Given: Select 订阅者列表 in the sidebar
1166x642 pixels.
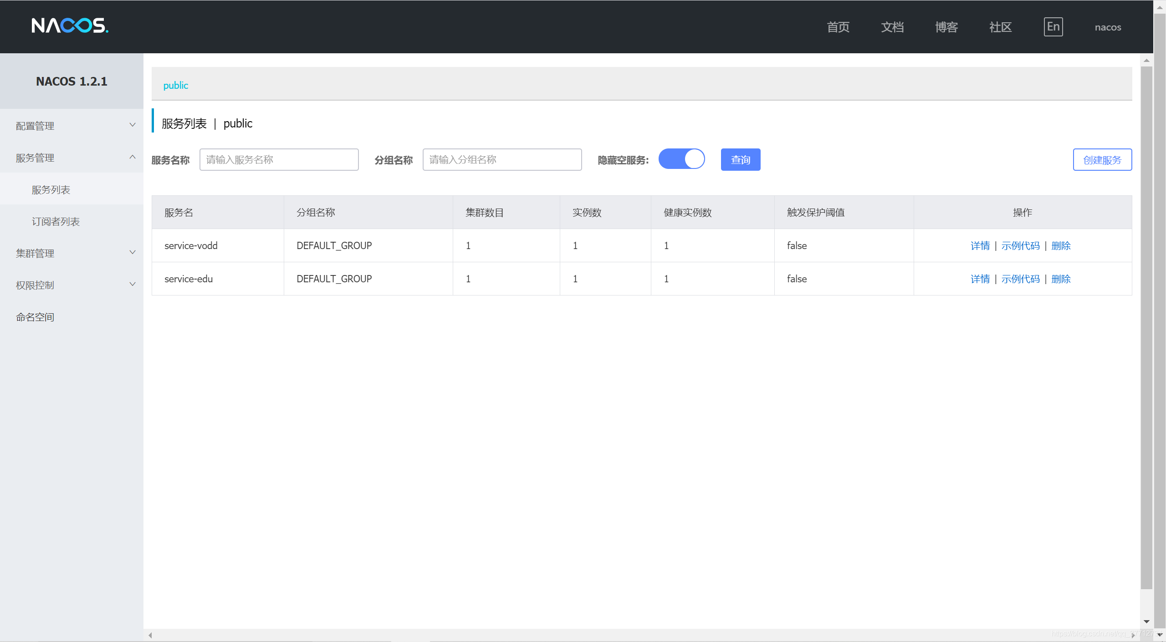Looking at the screenshot, I should pyautogui.click(x=72, y=221).
